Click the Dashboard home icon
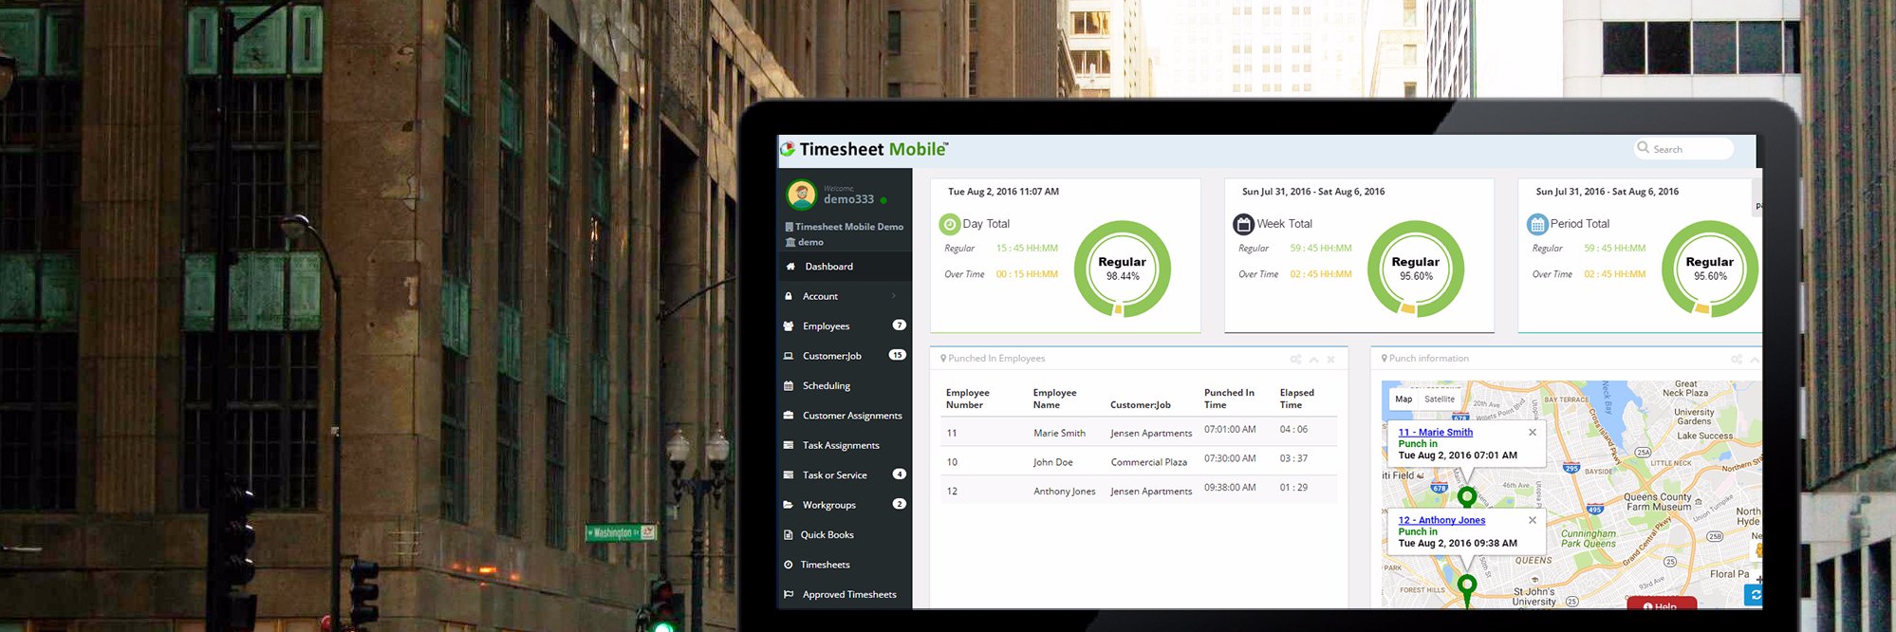 tap(790, 267)
